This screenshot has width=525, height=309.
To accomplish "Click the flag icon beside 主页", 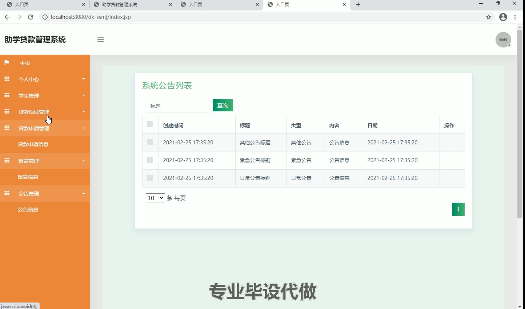I will coord(7,63).
